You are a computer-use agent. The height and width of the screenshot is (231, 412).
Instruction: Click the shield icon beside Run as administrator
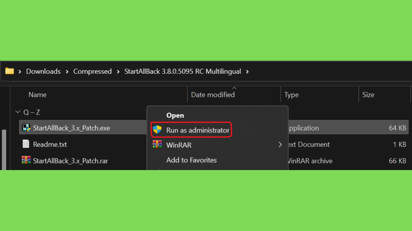point(157,130)
